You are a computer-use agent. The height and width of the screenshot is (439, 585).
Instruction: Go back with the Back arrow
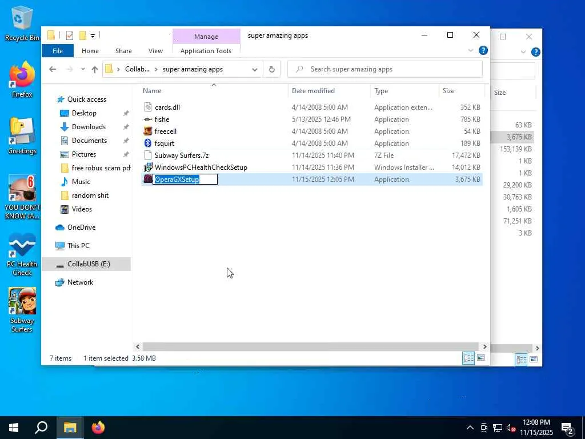(53, 69)
